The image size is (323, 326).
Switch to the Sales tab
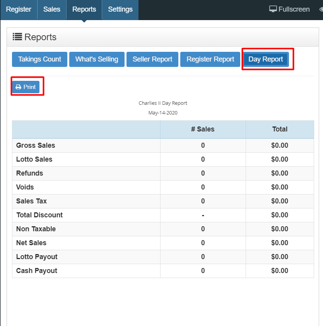point(51,9)
